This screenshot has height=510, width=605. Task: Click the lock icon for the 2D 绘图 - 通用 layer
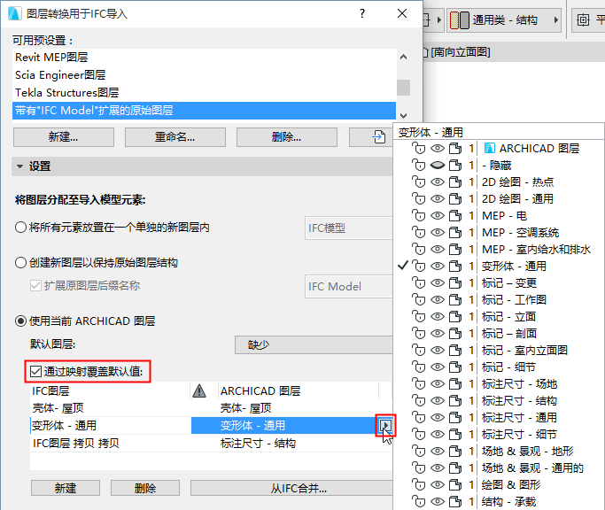click(x=418, y=198)
